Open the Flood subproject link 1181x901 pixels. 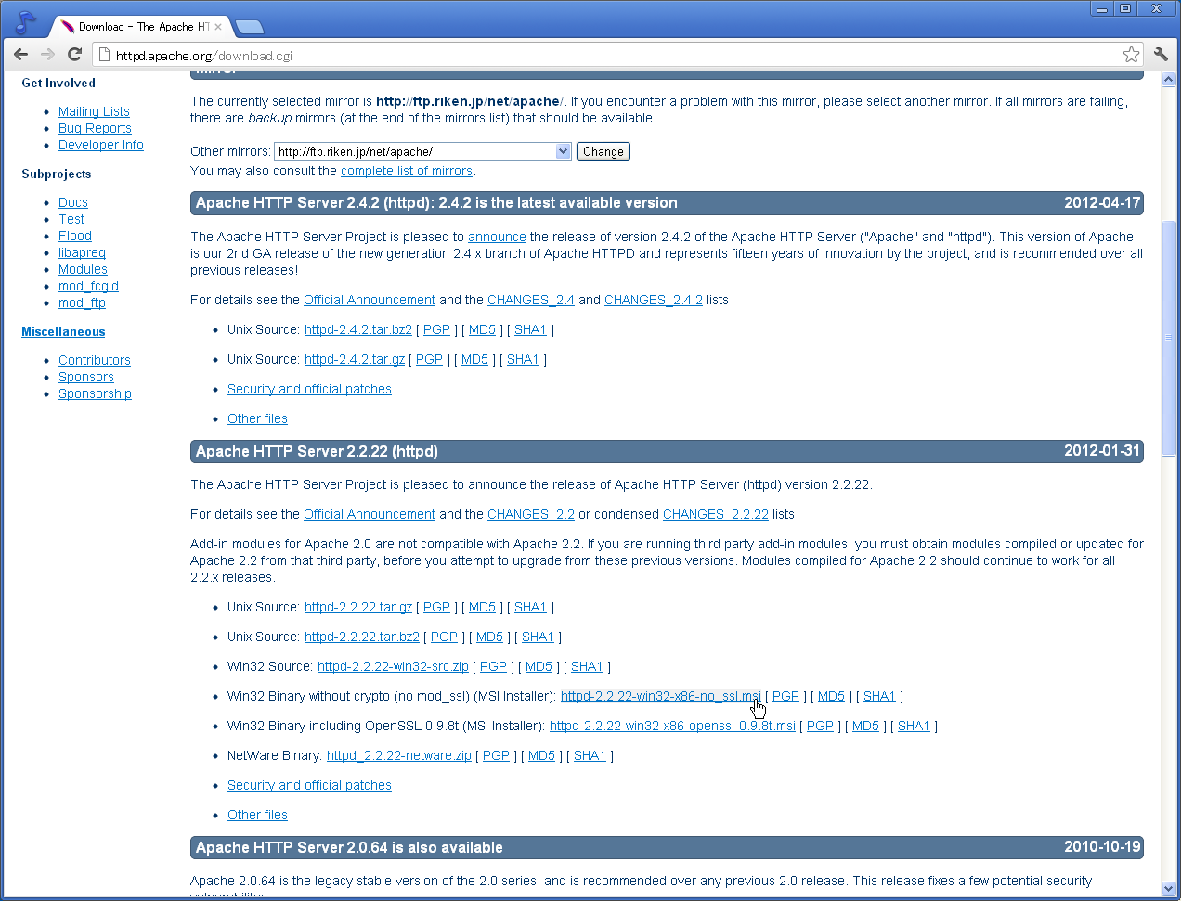75,236
